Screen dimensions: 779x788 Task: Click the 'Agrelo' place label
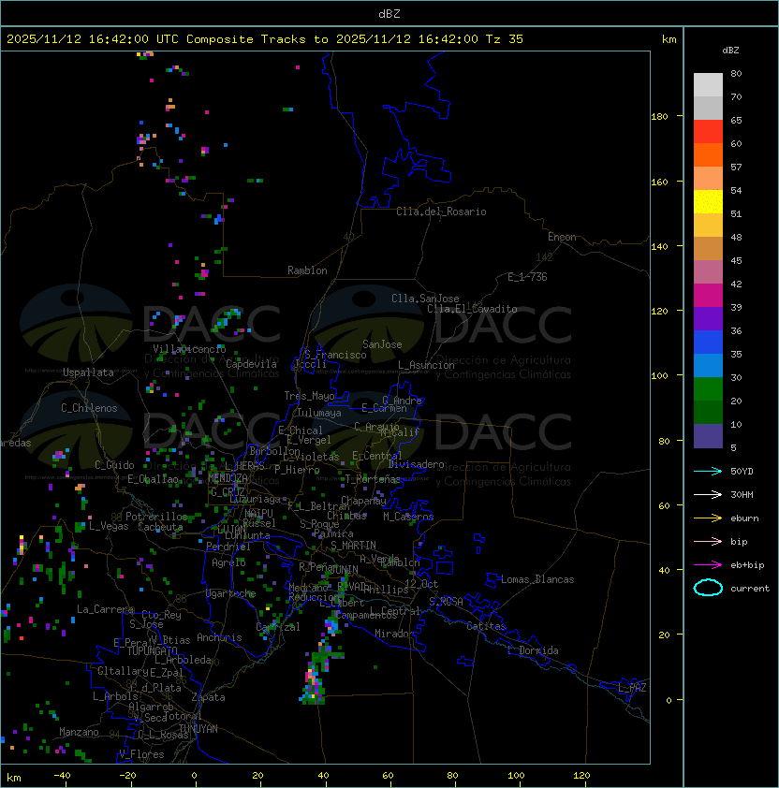coord(228,562)
